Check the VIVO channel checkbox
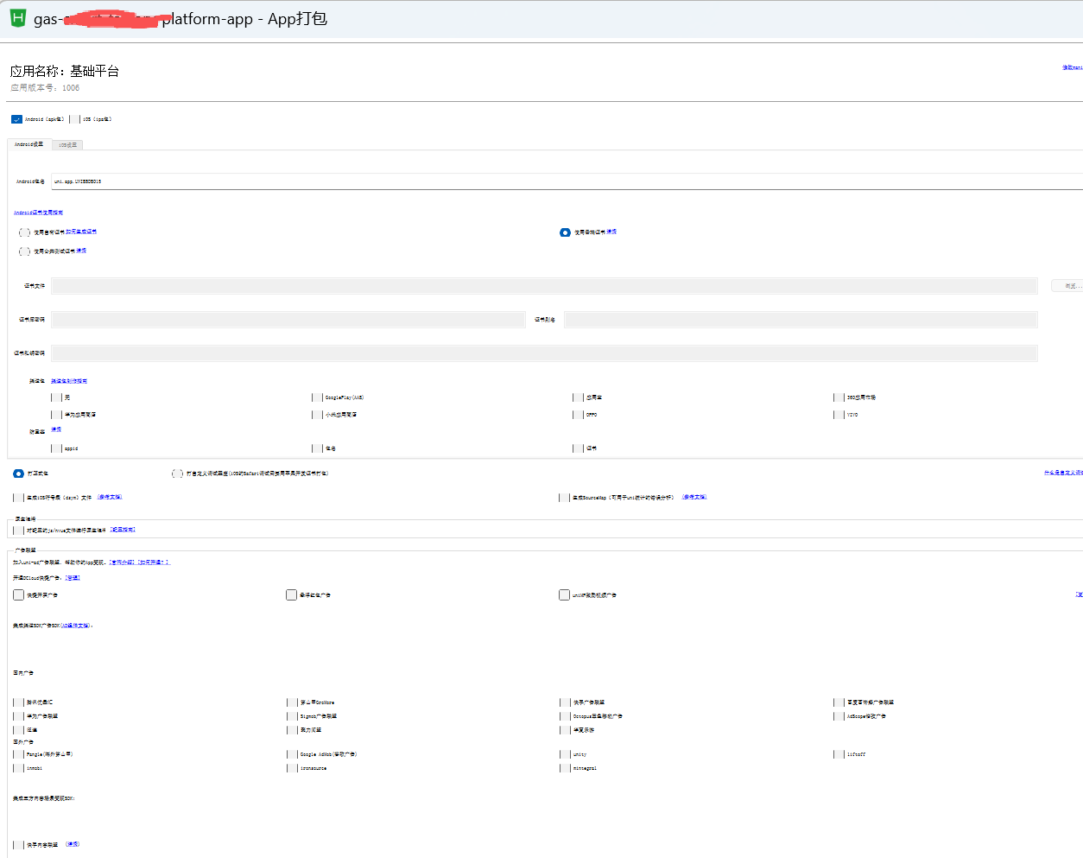The image size is (1083, 858). (x=839, y=415)
